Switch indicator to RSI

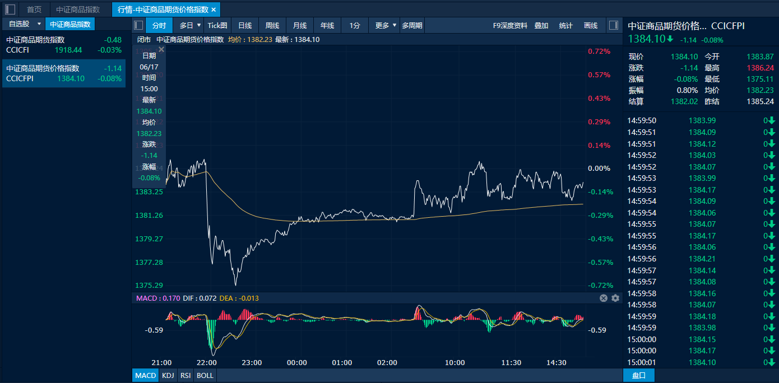pyautogui.click(x=185, y=375)
